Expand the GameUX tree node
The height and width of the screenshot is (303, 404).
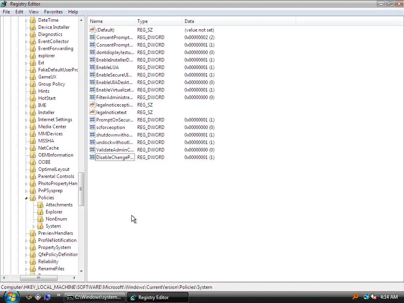tap(26, 77)
